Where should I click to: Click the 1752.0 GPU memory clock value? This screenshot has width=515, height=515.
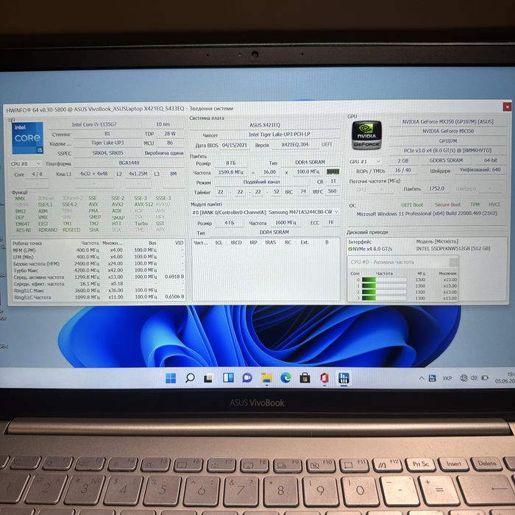(x=436, y=188)
